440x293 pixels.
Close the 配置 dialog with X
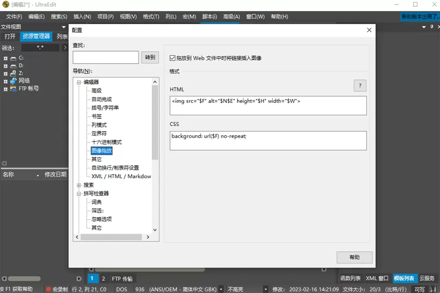(x=369, y=30)
